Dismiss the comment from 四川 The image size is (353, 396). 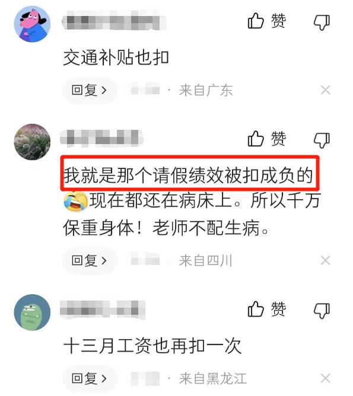tap(325, 260)
